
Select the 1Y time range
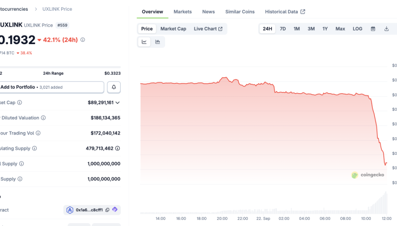[x=325, y=29]
